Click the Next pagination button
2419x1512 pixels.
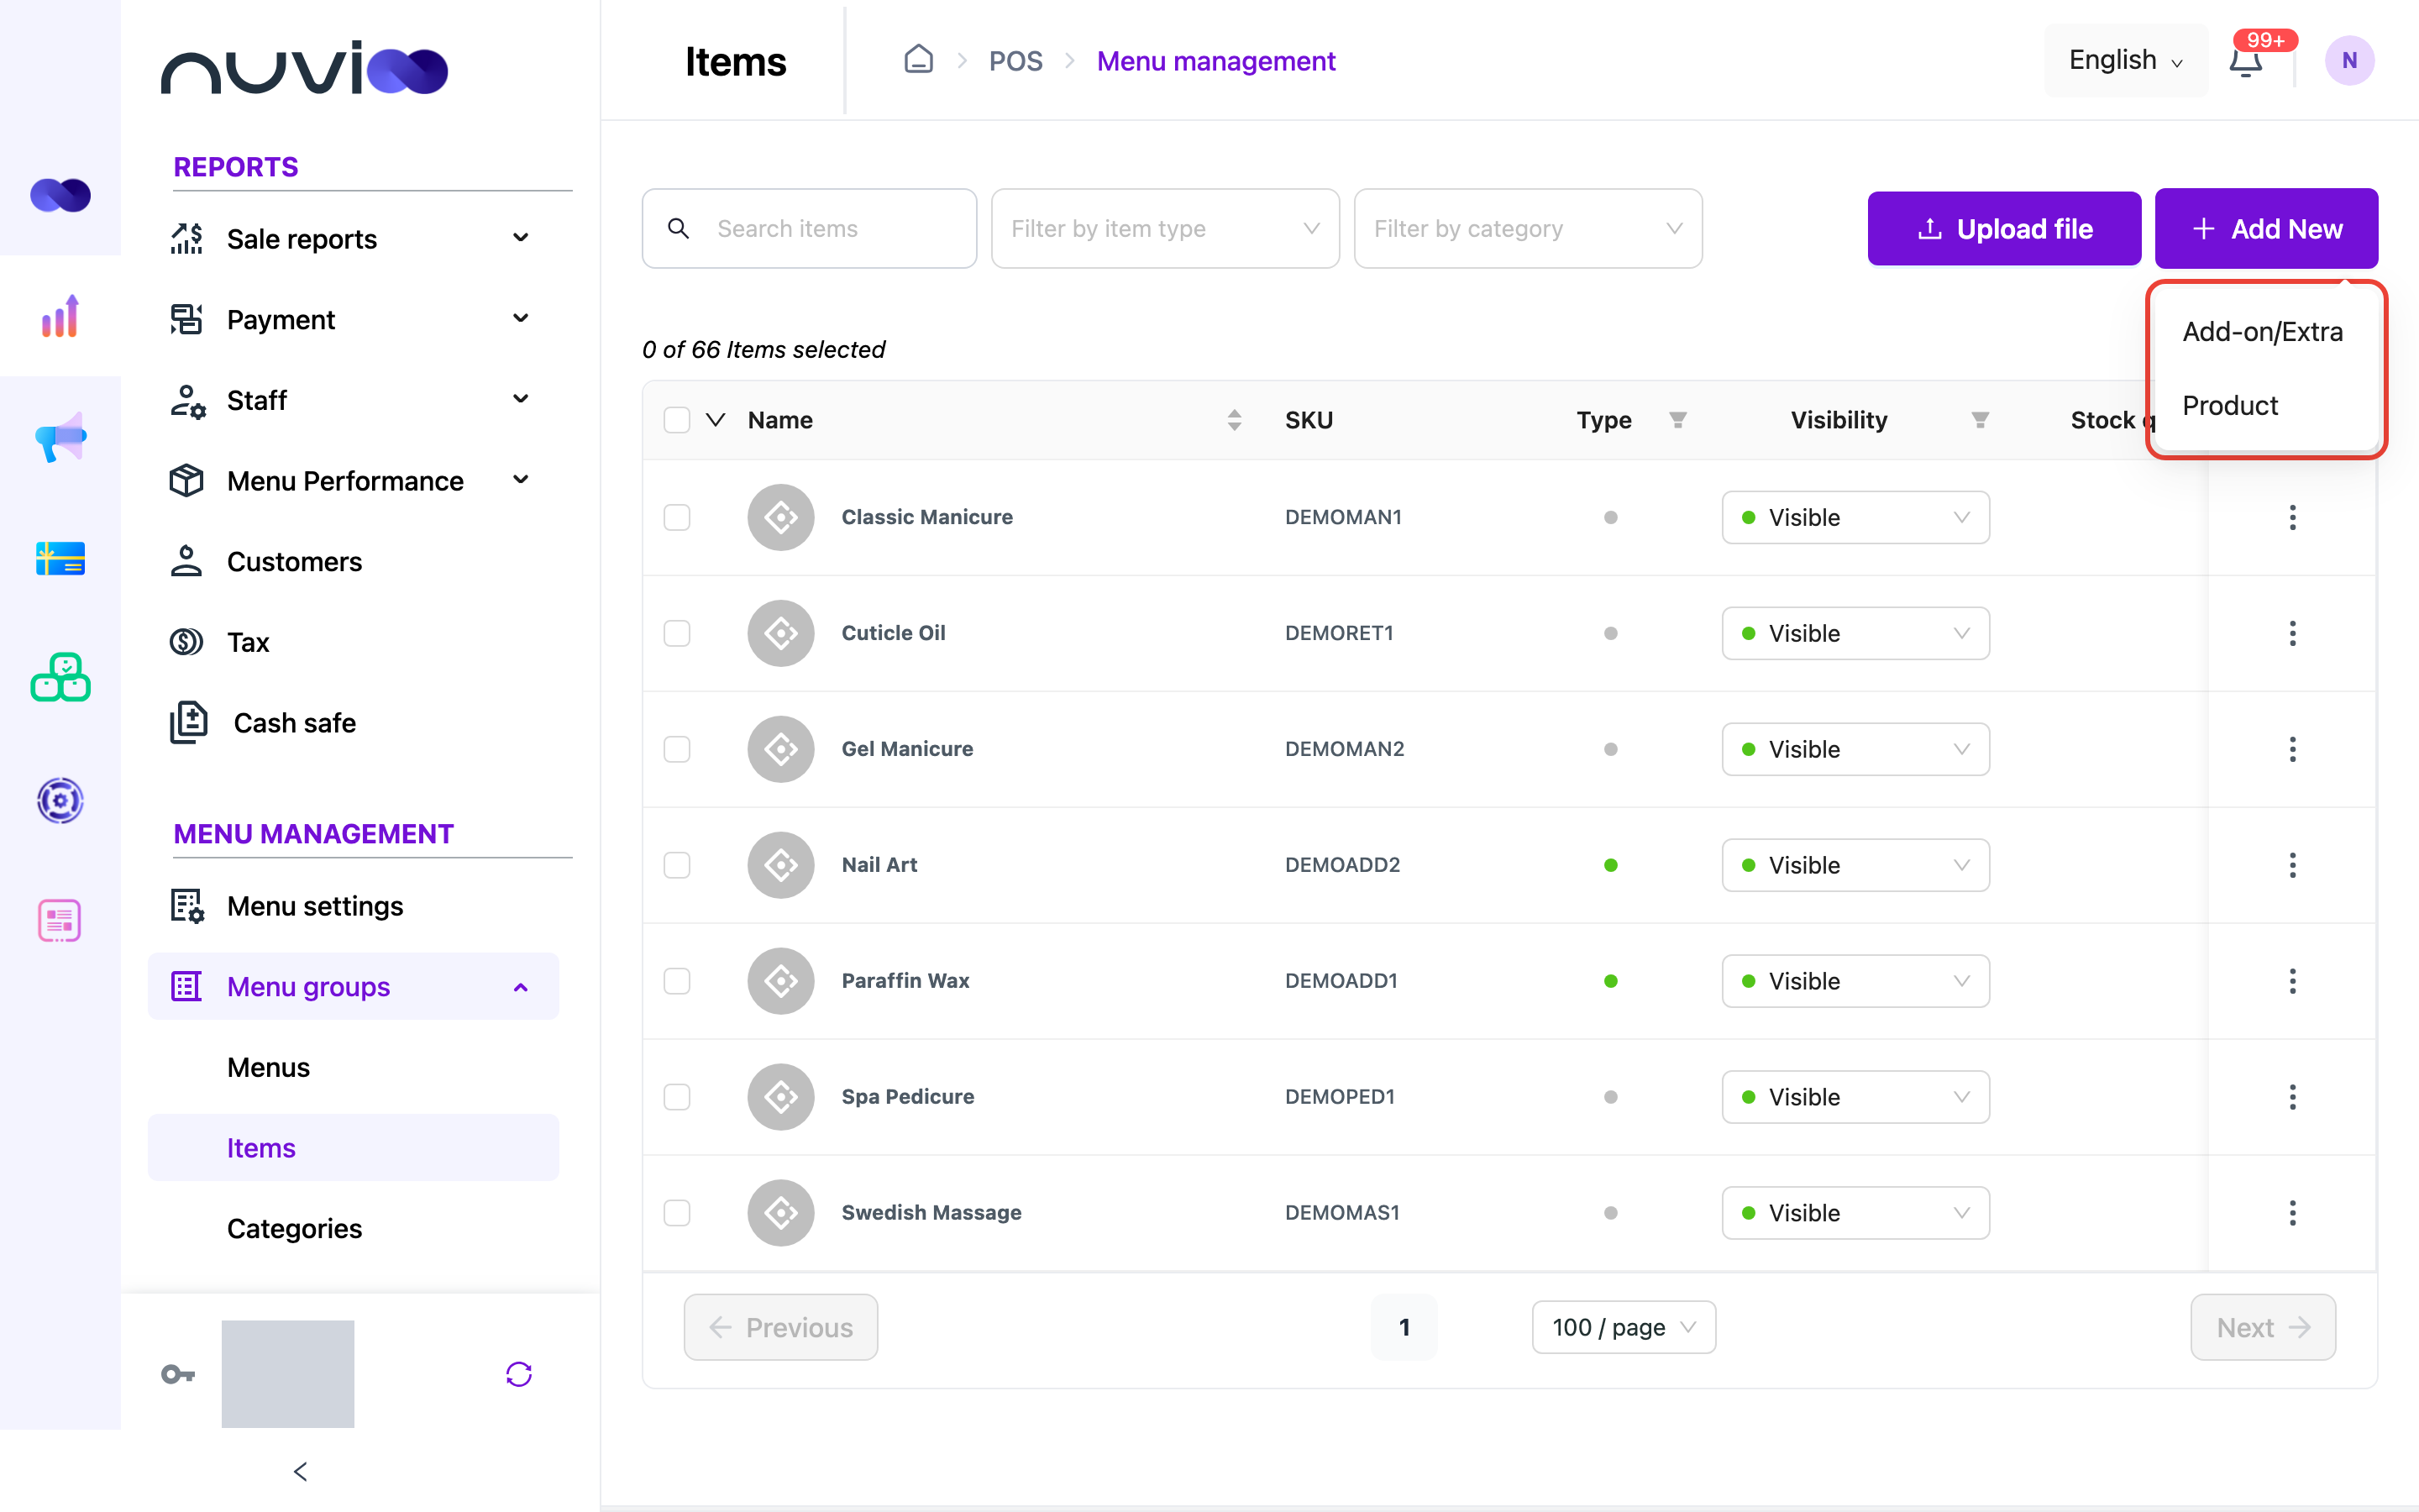point(2263,1327)
